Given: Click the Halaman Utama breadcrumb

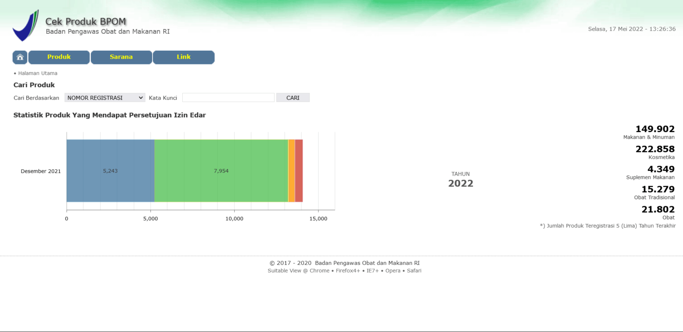Looking at the screenshot, I should point(37,73).
